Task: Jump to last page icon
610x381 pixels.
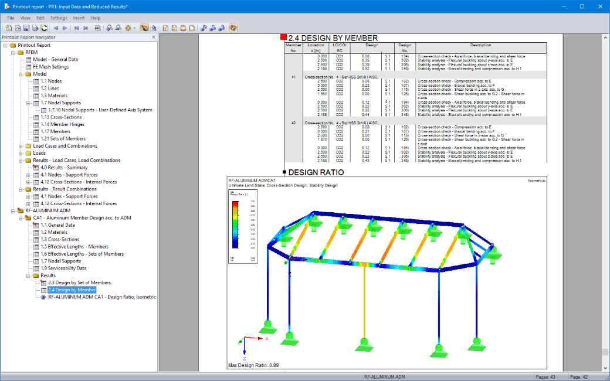Action: pos(86,28)
